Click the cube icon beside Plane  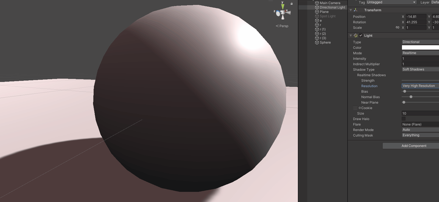[x=317, y=12]
